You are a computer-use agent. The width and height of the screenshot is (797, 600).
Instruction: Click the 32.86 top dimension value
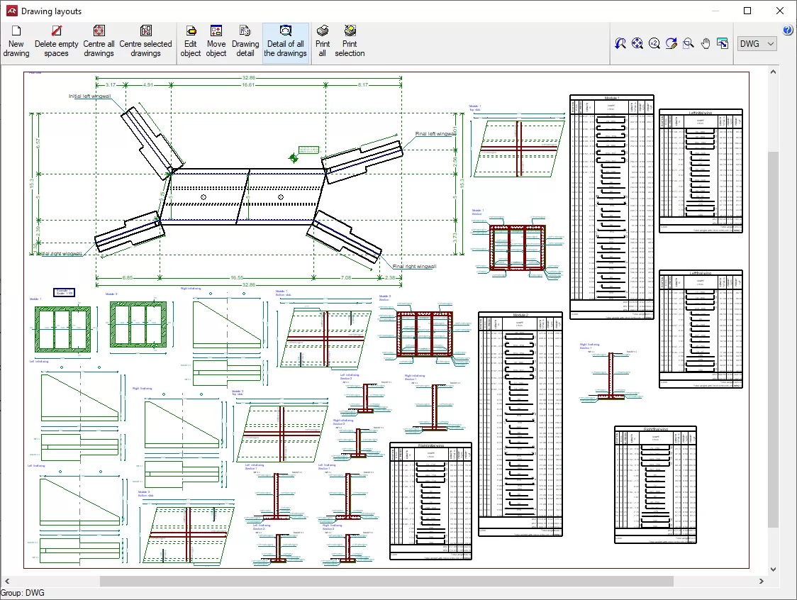(x=249, y=78)
